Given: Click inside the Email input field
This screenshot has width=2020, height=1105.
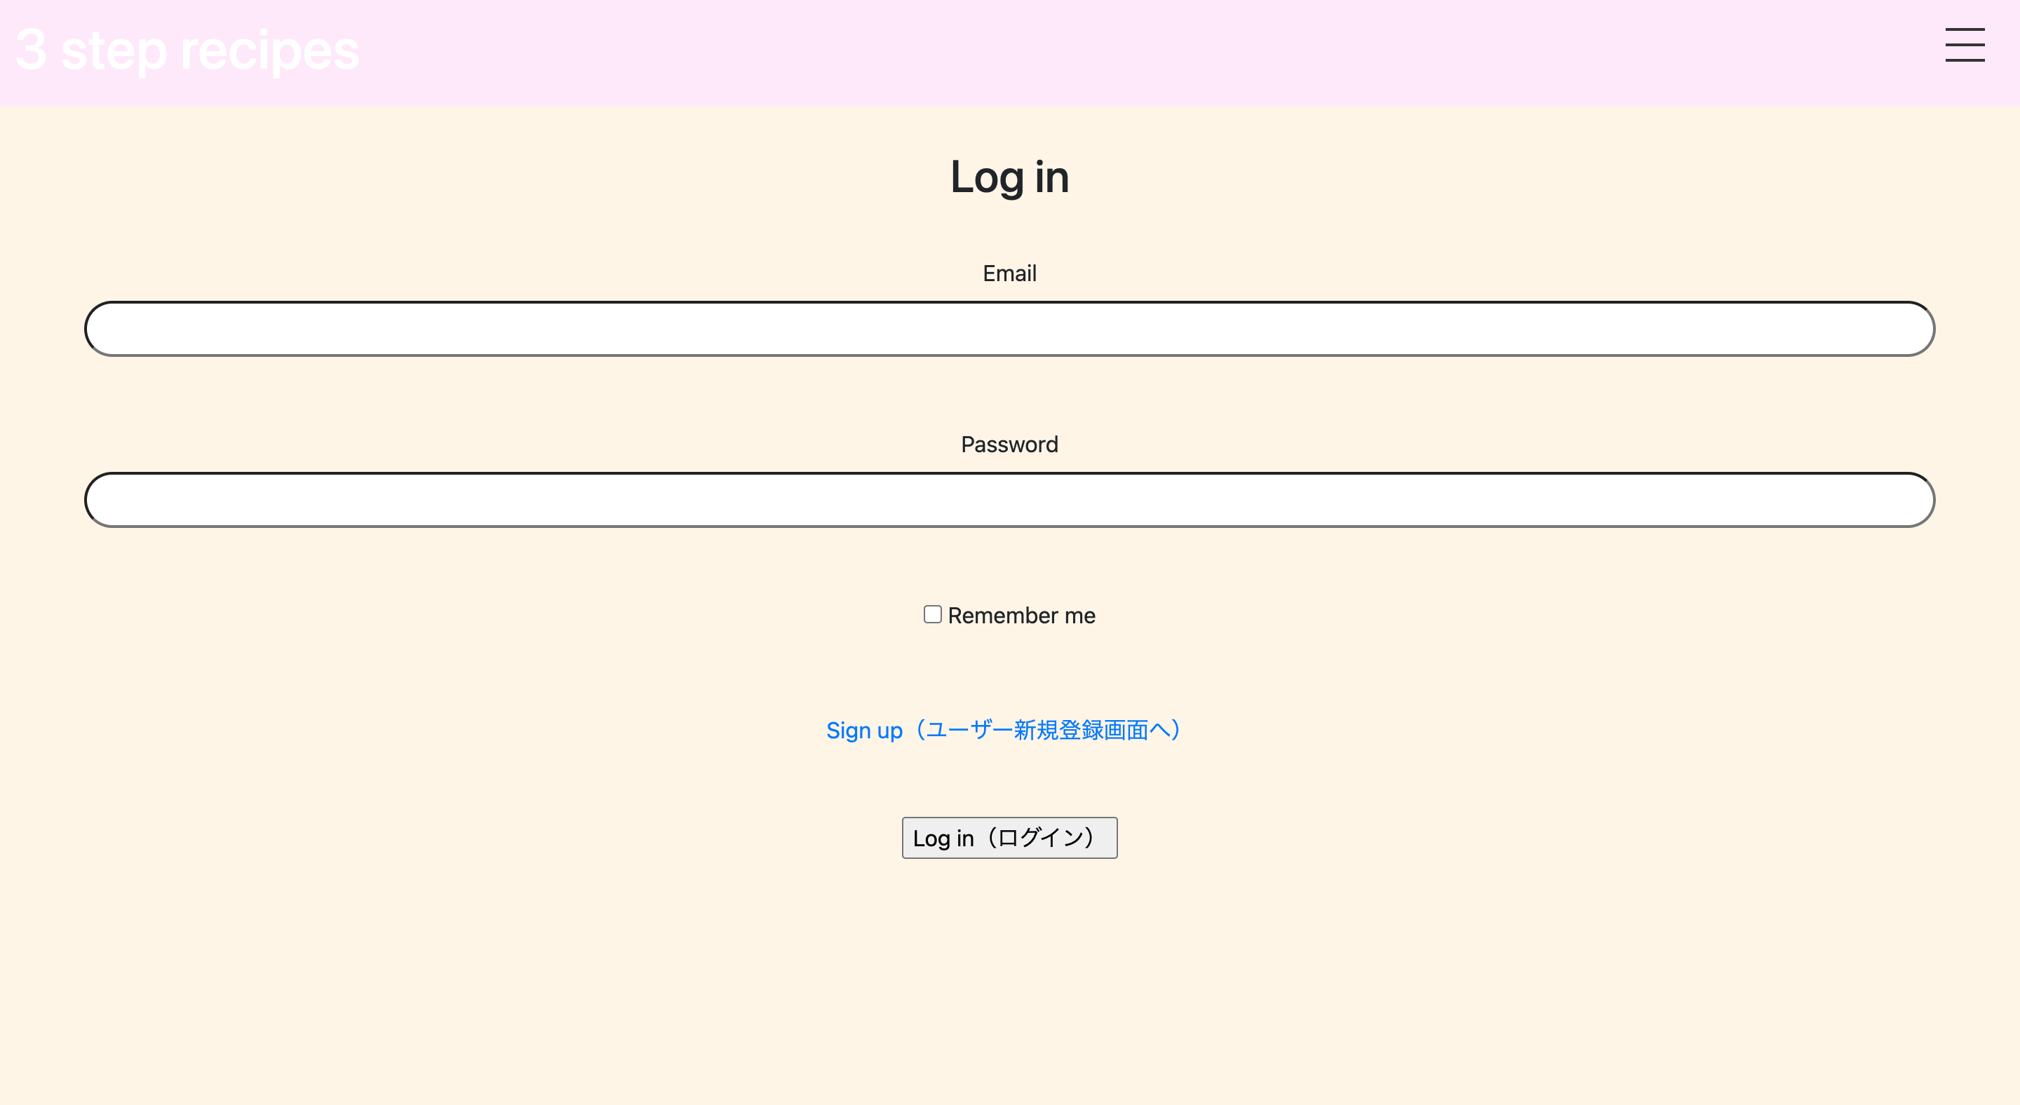Looking at the screenshot, I should (x=1009, y=327).
